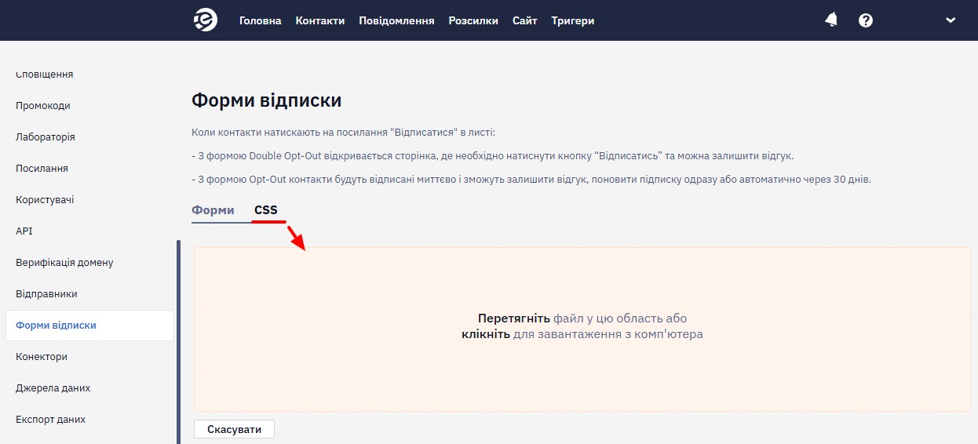
Task: Click the bold word Перетягніть in the upload area
Action: [514, 318]
